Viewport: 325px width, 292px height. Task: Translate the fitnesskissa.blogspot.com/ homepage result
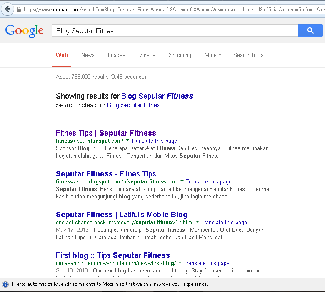(154, 141)
